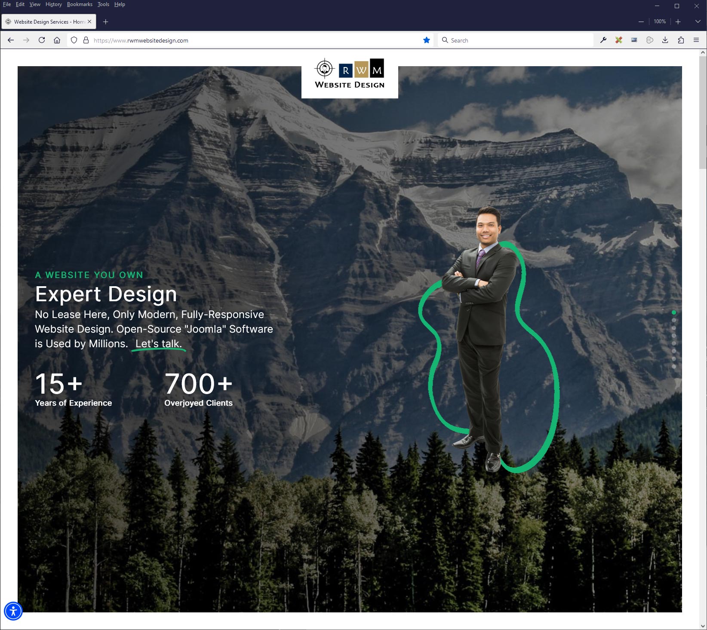
Task: Jump to the fifth section dot
Action: coord(674,343)
